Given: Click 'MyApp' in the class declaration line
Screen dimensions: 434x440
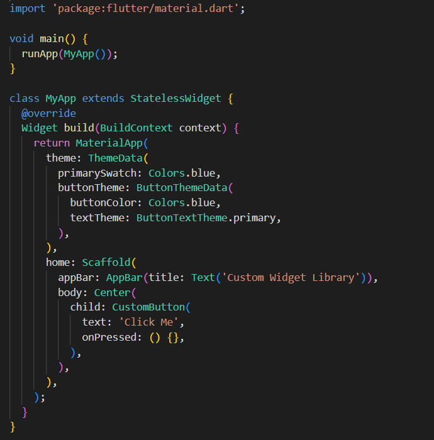Looking at the screenshot, I should (x=61, y=99).
